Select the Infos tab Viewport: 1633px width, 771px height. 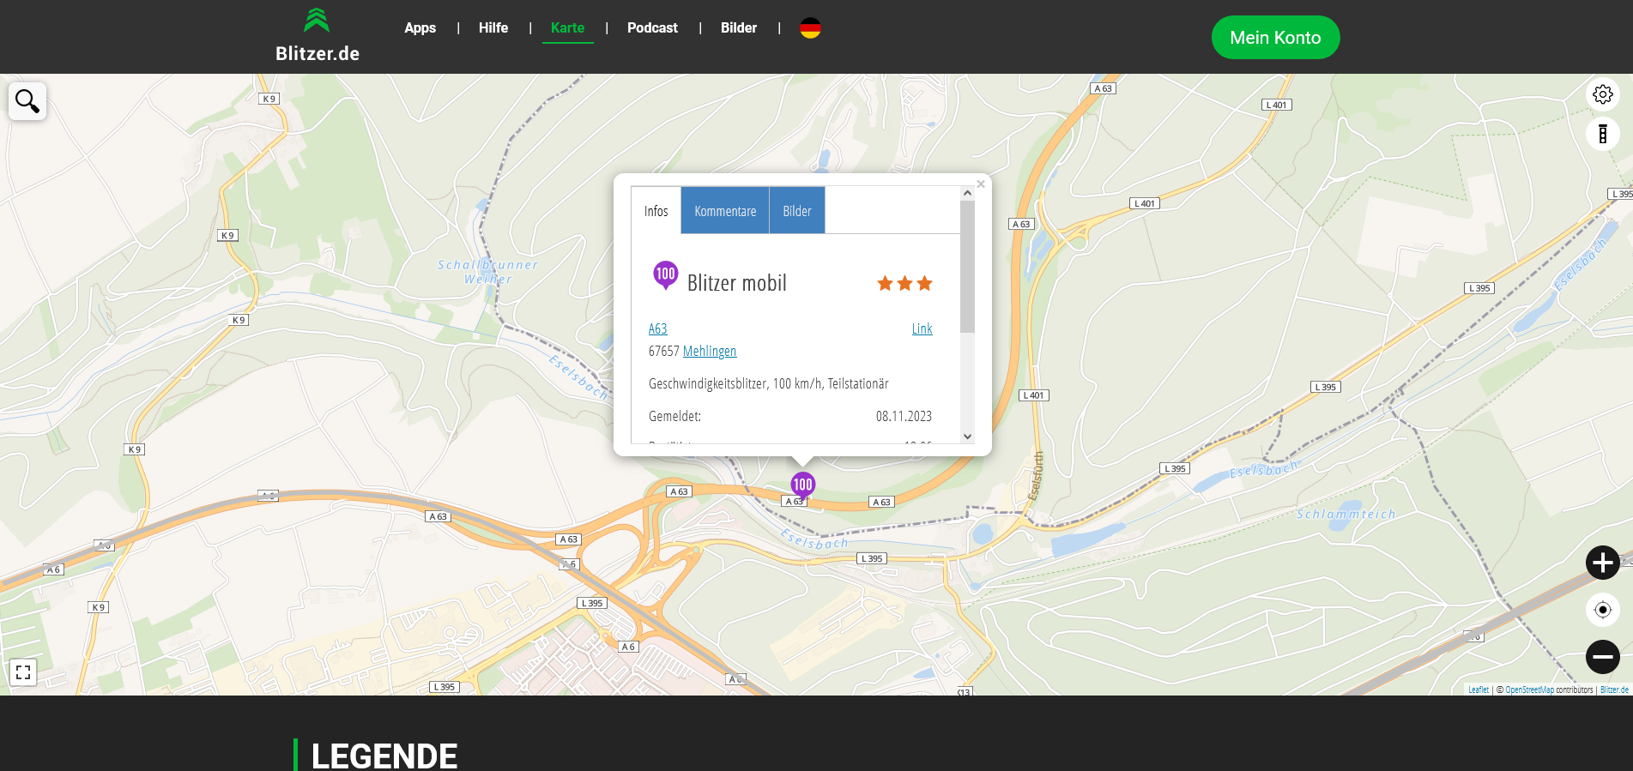coord(656,211)
